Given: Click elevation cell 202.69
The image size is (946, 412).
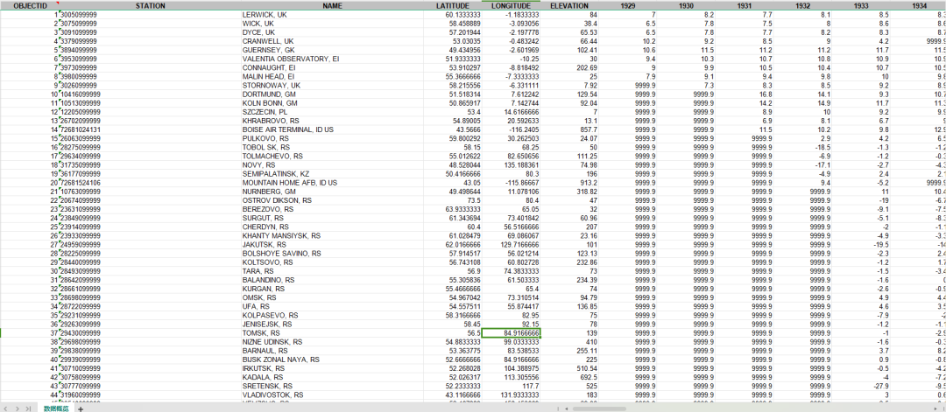Looking at the screenshot, I should pos(569,67).
